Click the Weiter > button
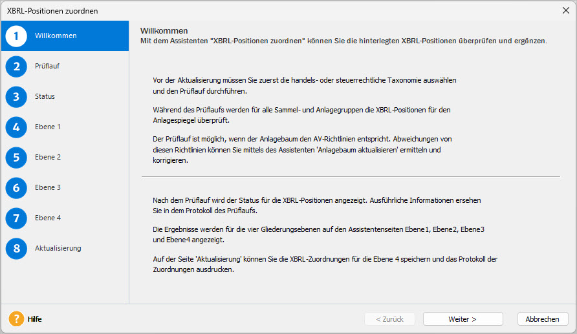Viewport: 577px width, 334px height. pyautogui.click(x=463, y=319)
